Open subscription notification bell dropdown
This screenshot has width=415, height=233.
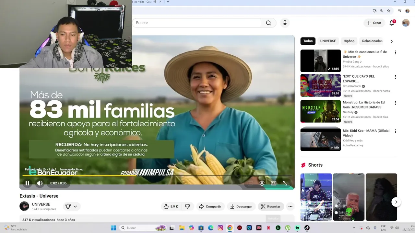coord(72,206)
